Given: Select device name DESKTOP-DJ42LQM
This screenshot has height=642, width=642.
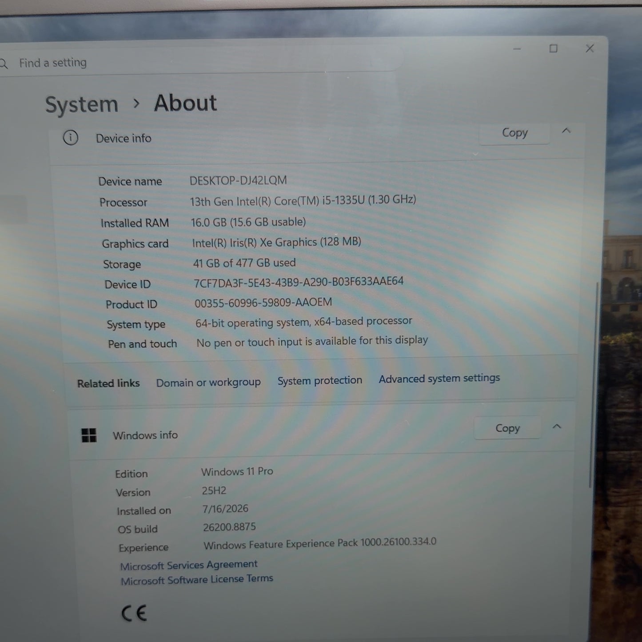Looking at the screenshot, I should pos(238,180).
